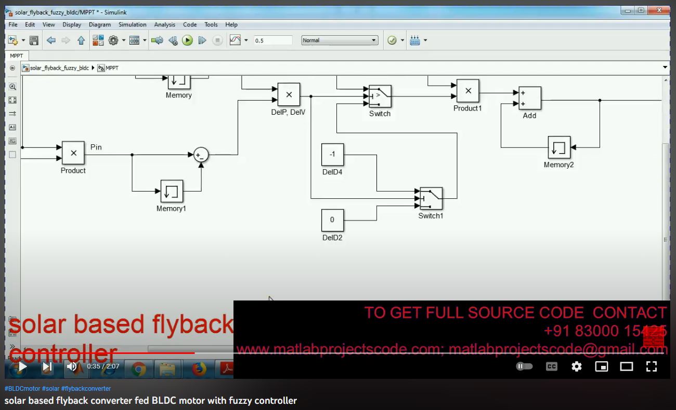Viewport: 676px width, 410px height.
Task: Select the Product multiplier block
Action: (73, 153)
